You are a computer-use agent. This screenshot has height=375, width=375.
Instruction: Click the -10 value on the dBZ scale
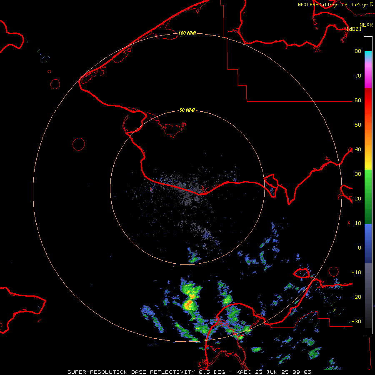356,272
